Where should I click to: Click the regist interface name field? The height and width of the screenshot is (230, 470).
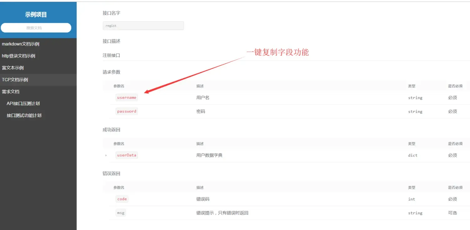pos(143,25)
